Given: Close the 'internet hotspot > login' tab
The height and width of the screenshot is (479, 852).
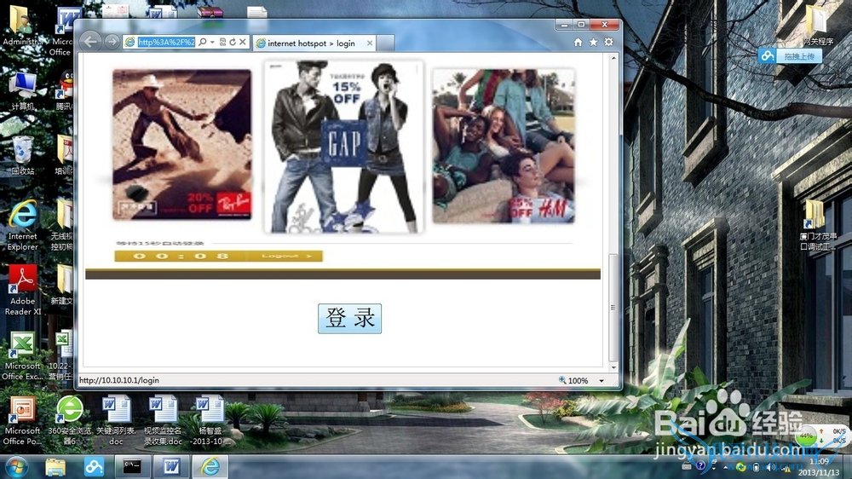Looking at the screenshot, I should [x=370, y=43].
